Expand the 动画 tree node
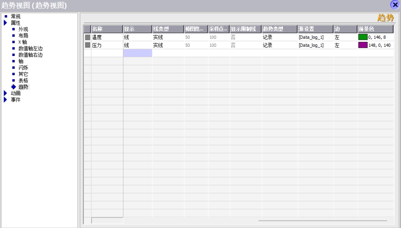This screenshot has width=401, height=228. pos(5,93)
